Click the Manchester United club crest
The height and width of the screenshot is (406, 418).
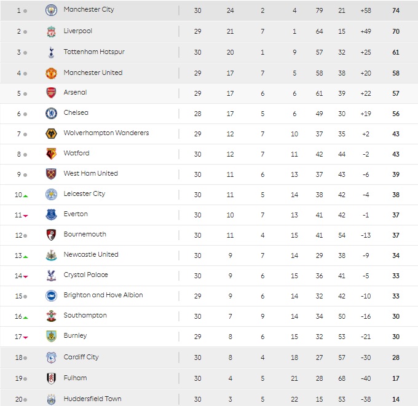[x=51, y=73]
